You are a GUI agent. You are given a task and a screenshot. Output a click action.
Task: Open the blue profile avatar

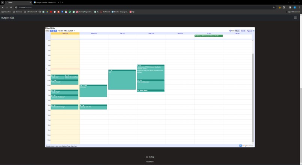point(295,7)
